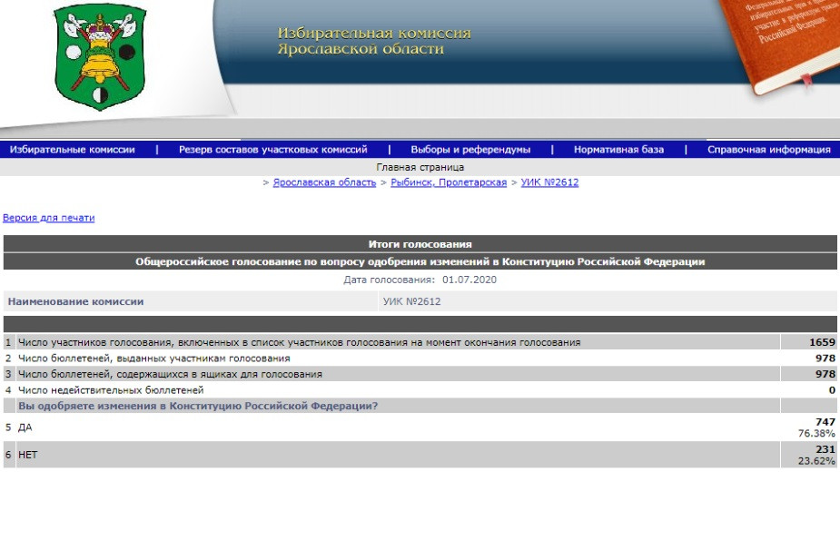The height and width of the screenshot is (560, 840).
Task: Select the 1659 registered participants value
Action: [822, 342]
